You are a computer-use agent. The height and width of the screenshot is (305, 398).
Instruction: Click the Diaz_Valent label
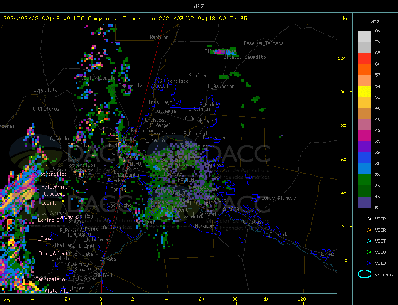(x=54, y=254)
